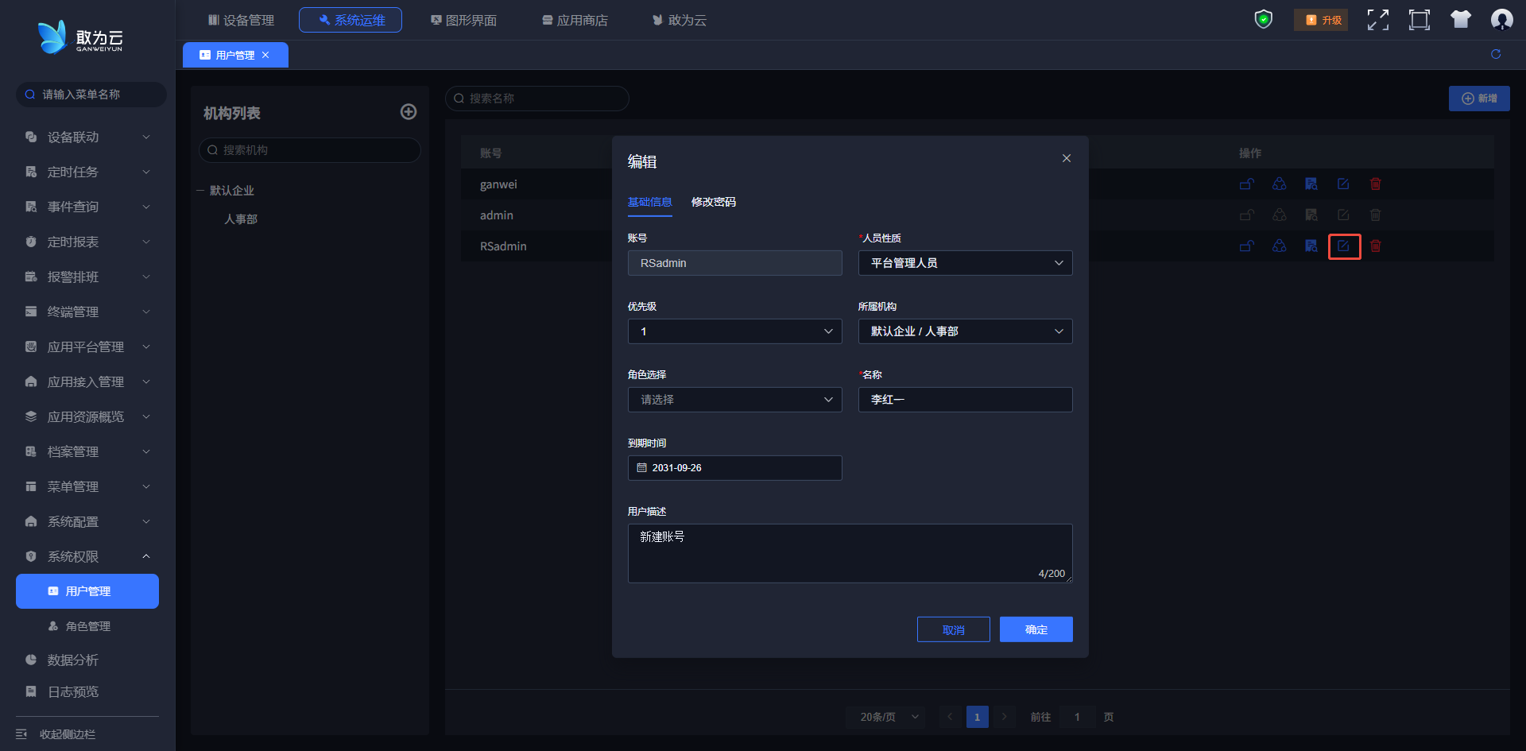Open the 角色选择 role dropdown
Screen dimensions: 1526x751
pyautogui.click(x=734, y=400)
